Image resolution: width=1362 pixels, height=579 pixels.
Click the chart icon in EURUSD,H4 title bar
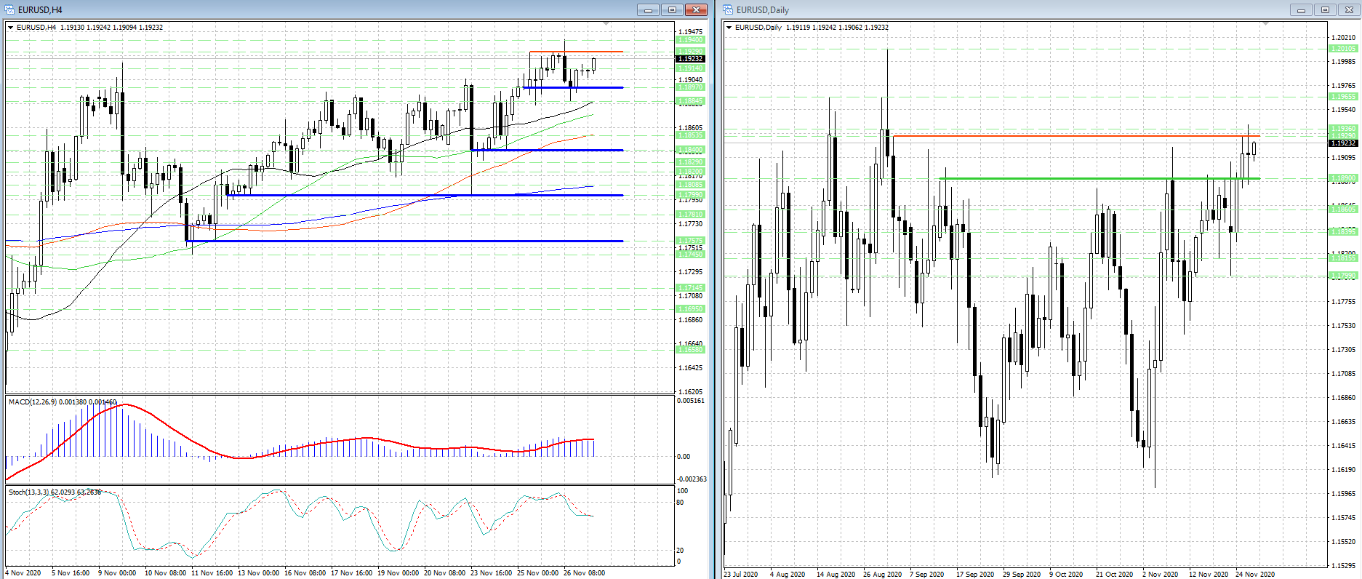click(9, 9)
